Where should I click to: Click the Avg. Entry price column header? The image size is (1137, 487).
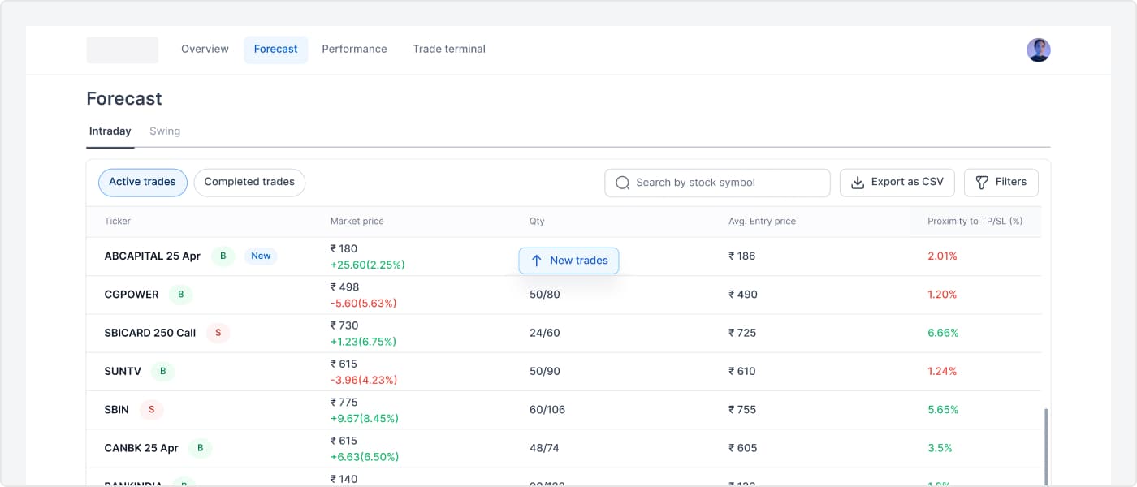coord(763,222)
